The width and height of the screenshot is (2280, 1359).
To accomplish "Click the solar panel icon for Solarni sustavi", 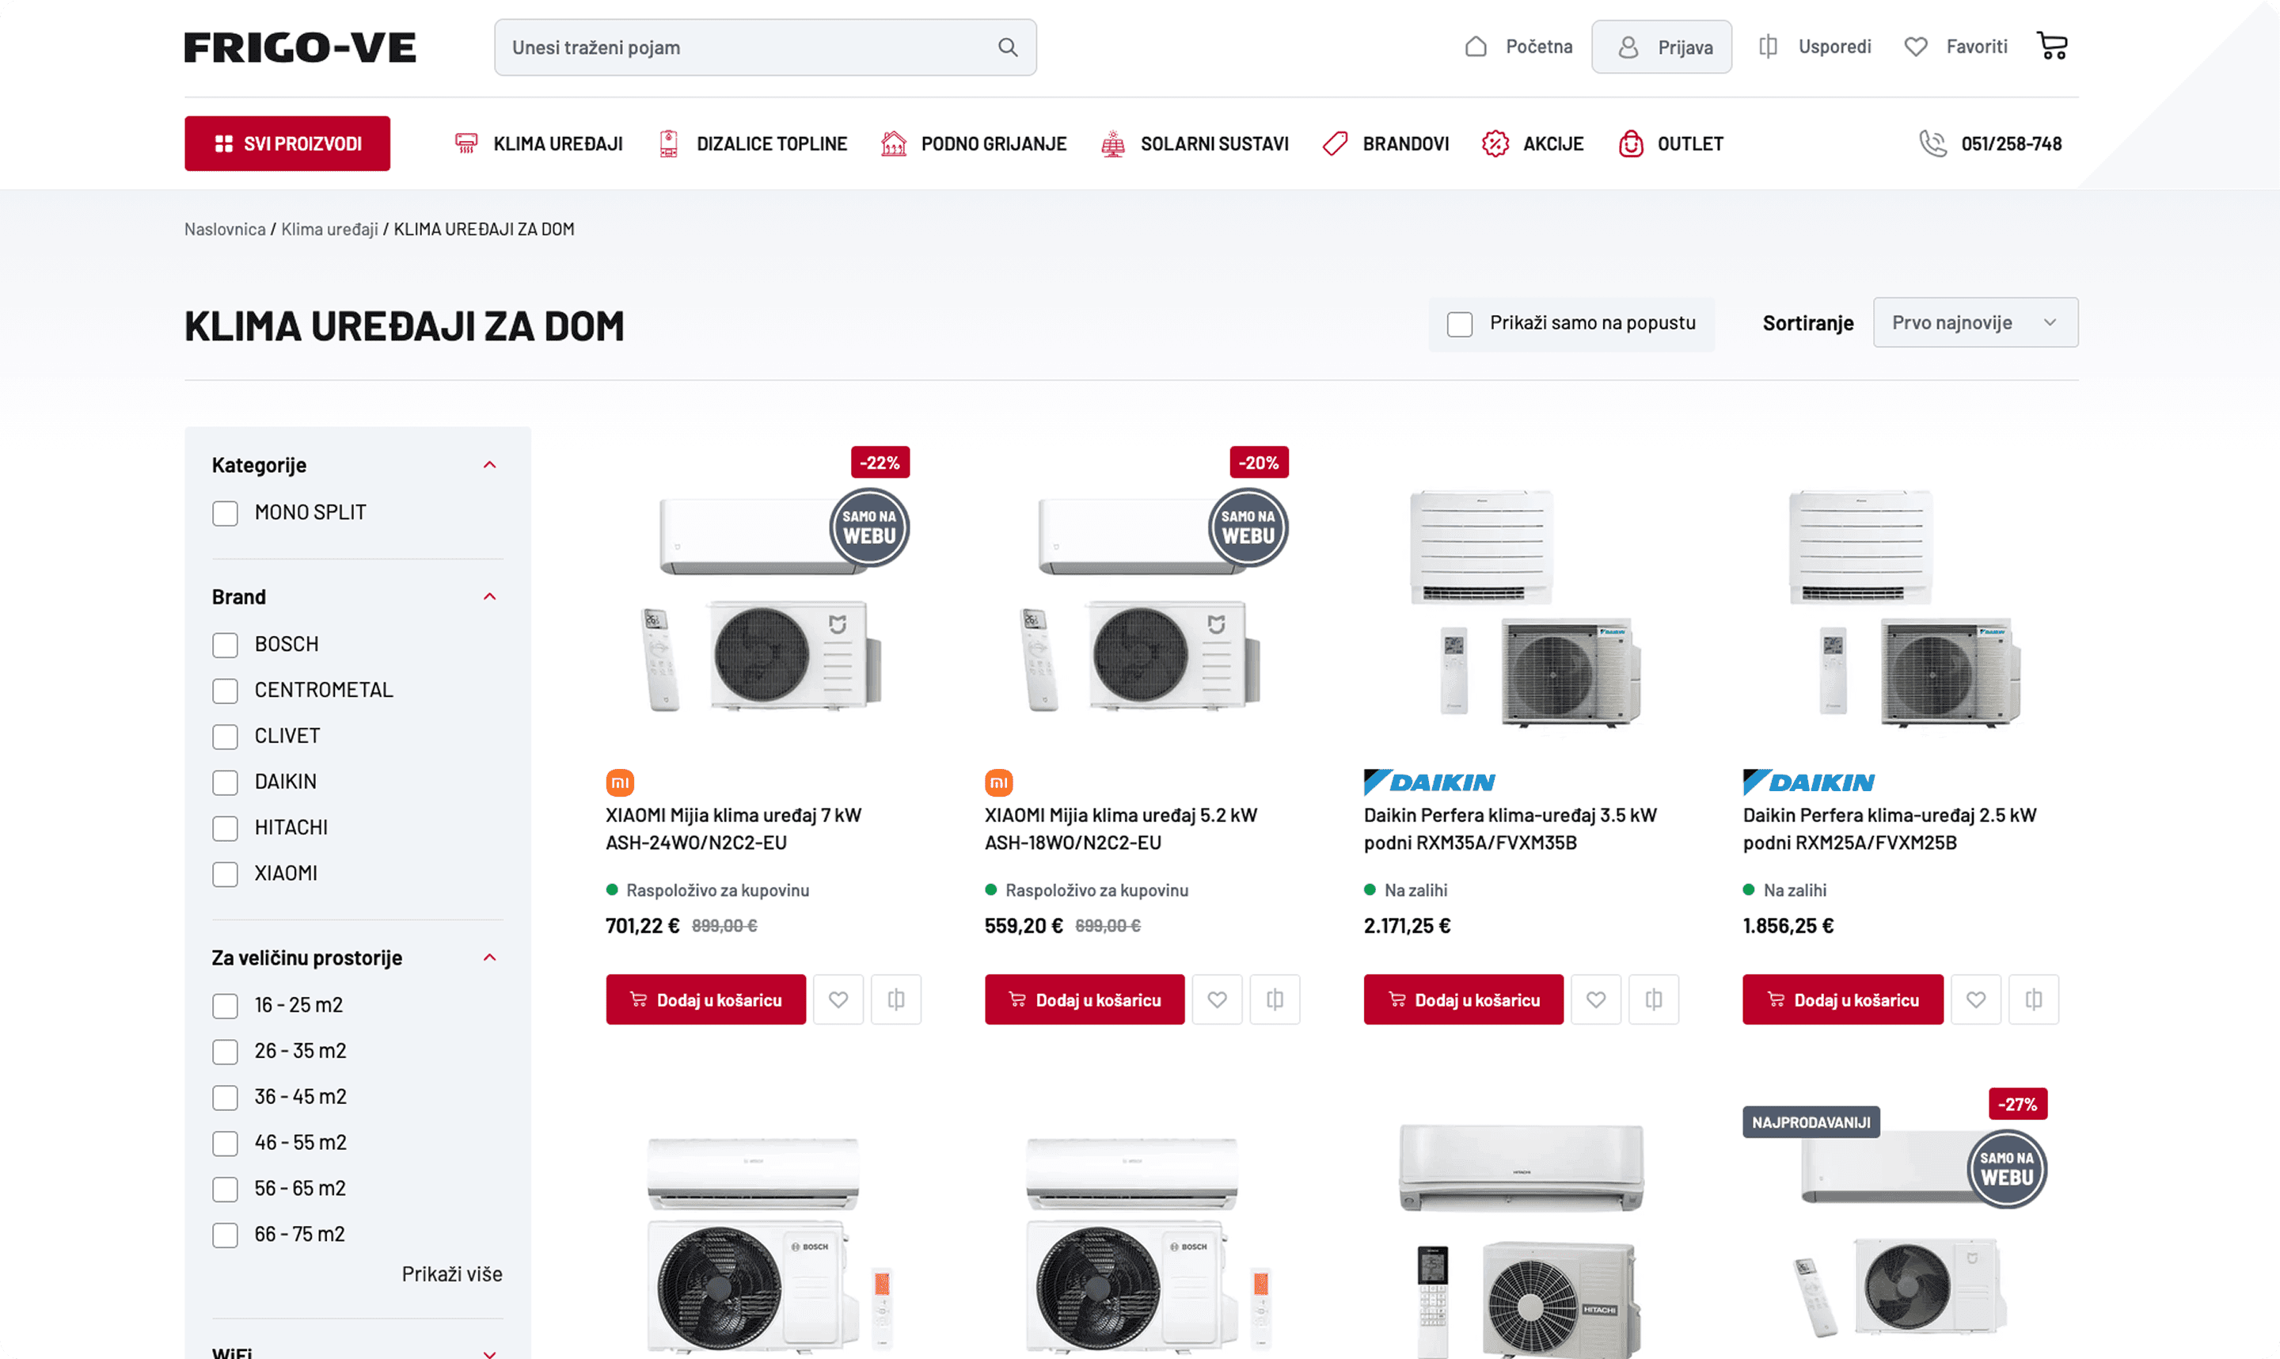I will click(x=1113, y=144).
